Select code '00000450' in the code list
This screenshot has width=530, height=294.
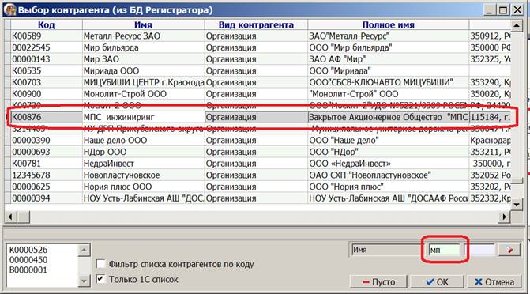28,260
